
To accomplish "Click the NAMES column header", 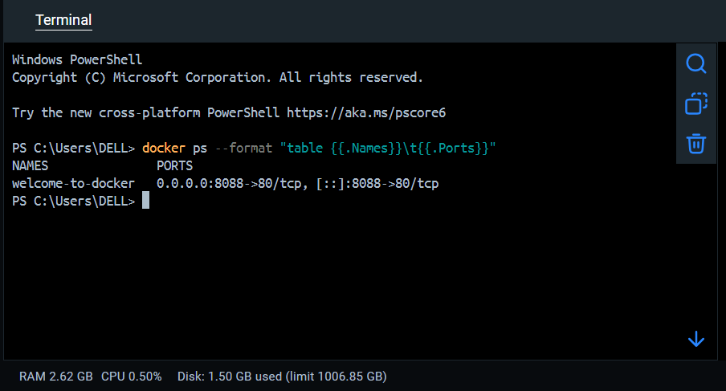I will (30, 165).
